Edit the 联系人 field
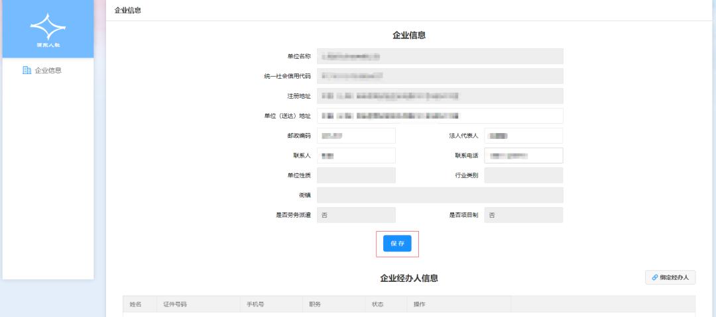 [356, 156]
